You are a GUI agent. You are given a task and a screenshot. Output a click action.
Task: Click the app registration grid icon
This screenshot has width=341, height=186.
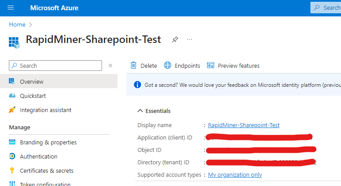[15, 42]
